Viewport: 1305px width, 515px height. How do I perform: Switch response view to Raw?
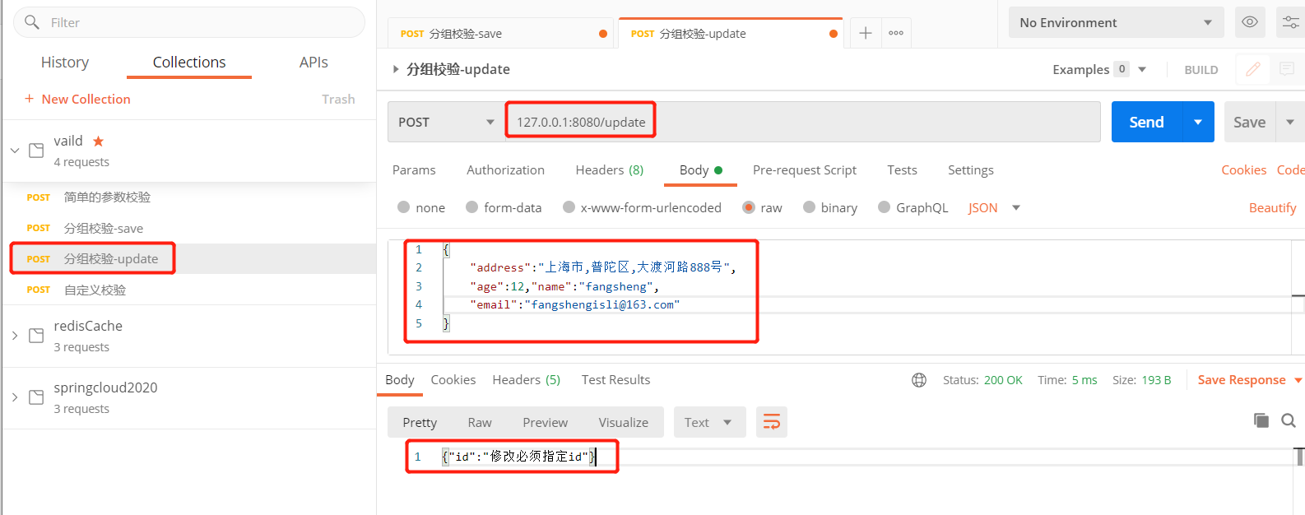pos(480,422)
